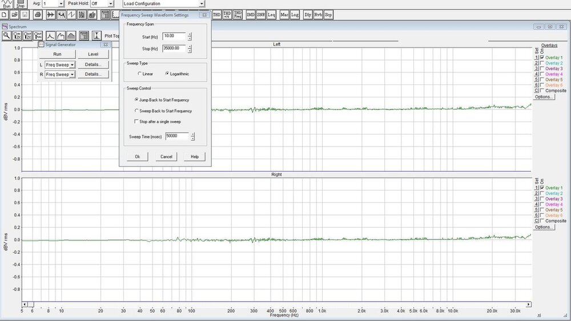Open the Log utility
Image resolution: width=571 pixels, height=321 pixels.
[295, 15]
